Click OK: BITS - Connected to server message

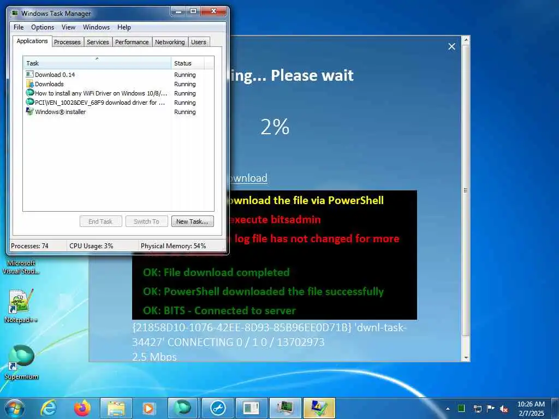pos(219,310)
